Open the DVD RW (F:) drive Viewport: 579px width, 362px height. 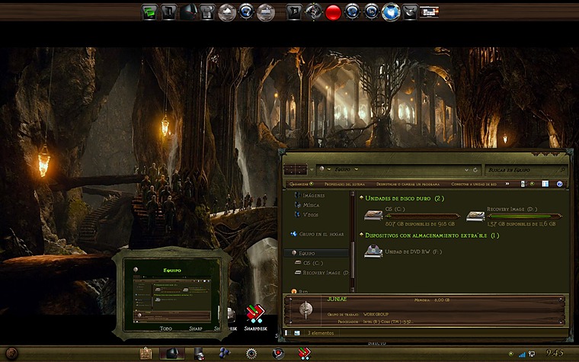(373, 251)
